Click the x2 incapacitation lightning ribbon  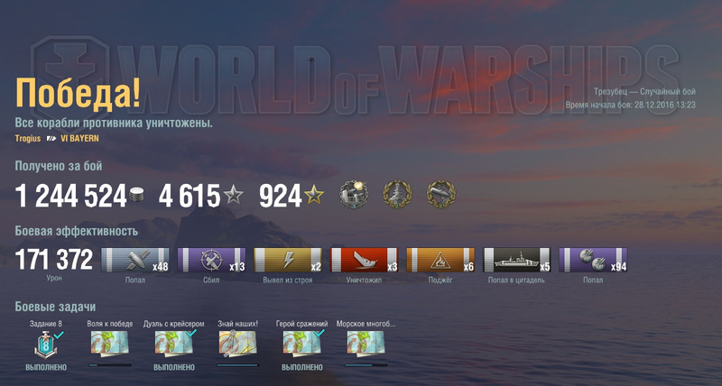pos(288,260)
